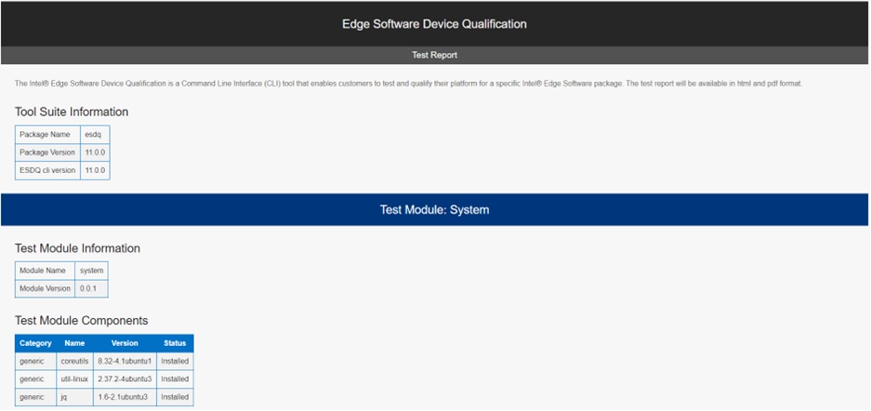Click the 2.37.2-4ubuntu3 version cell
This screenshot has width=871, height=411.
coord(125,379)
